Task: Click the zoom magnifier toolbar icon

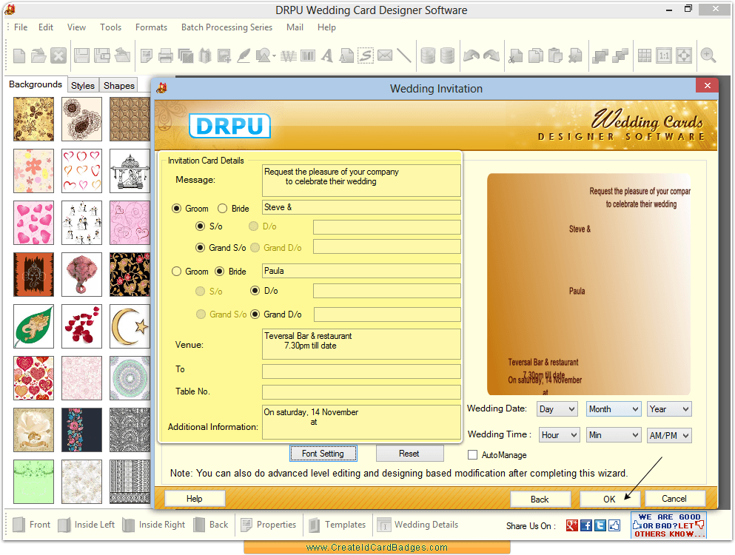Action: (708, 55)
